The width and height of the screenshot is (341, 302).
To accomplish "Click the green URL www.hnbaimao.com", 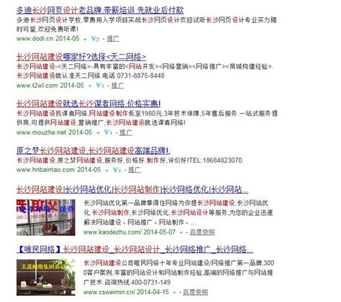I will point(45,170).
